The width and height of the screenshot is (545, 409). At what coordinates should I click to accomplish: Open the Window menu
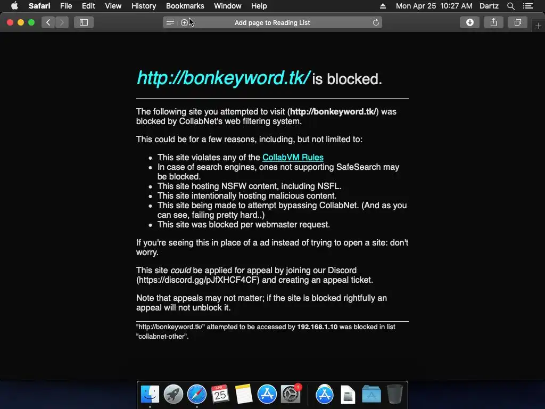coord(227,6)
